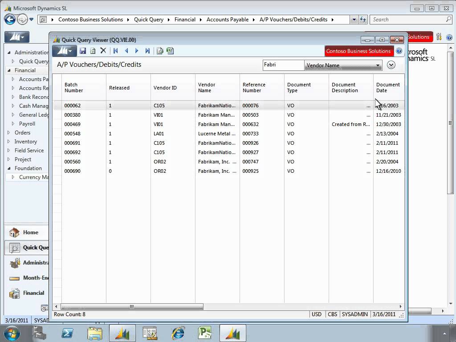
Task: Open the Month-End navigation pane button
Action: tap(27, 278)
